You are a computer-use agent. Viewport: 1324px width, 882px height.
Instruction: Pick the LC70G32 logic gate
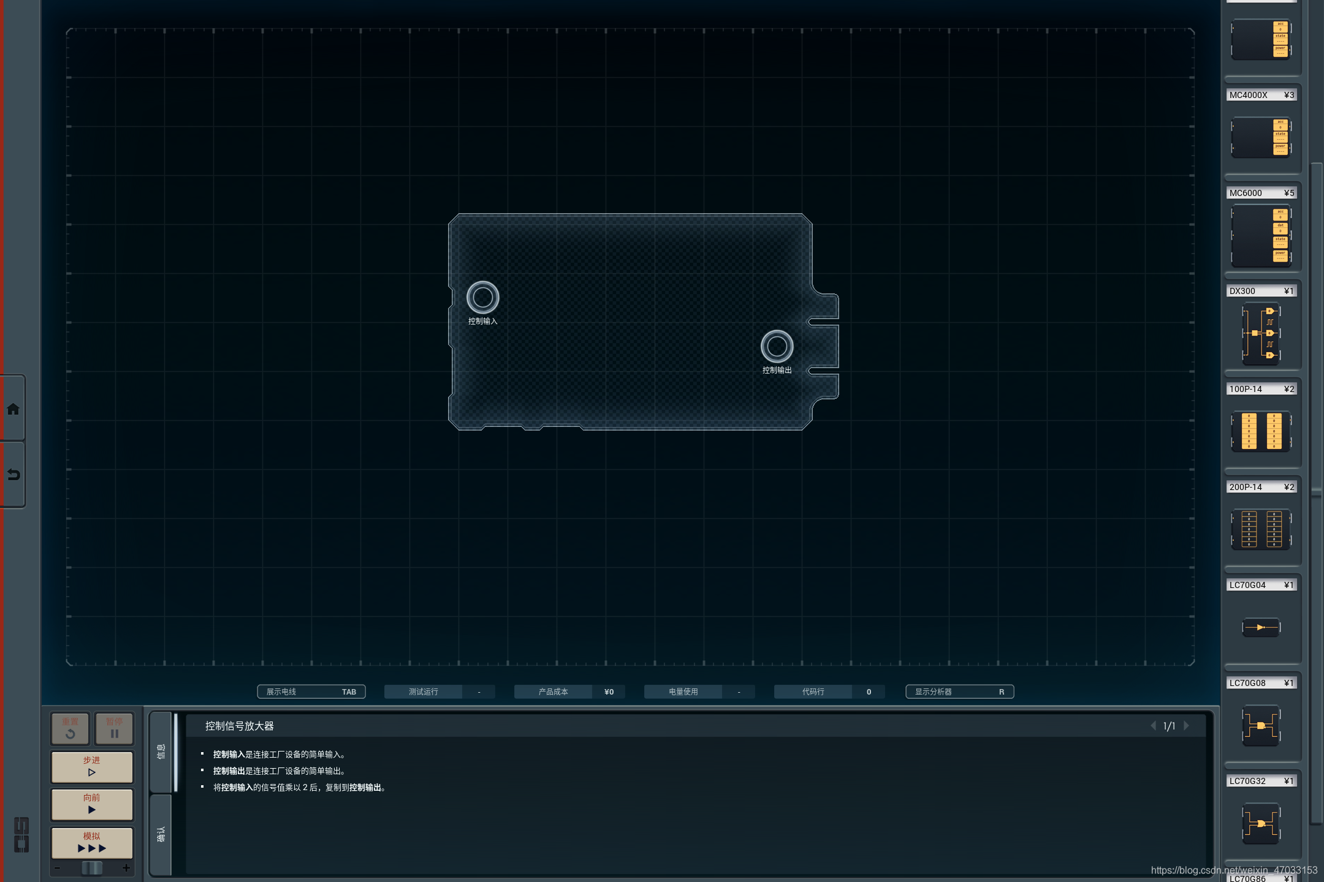[1261, 823]
